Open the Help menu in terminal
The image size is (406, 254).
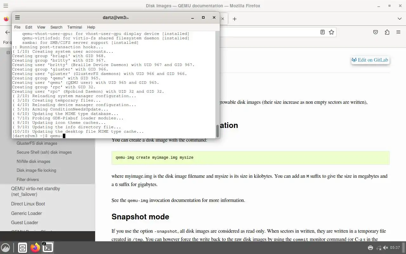click(91, 27)
